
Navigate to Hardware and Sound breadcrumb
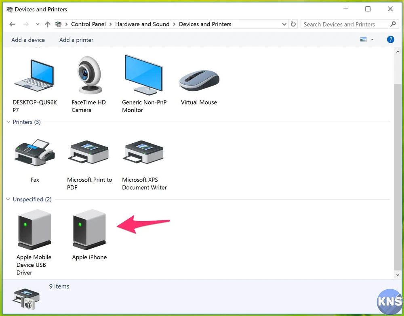tap(142, 24)
